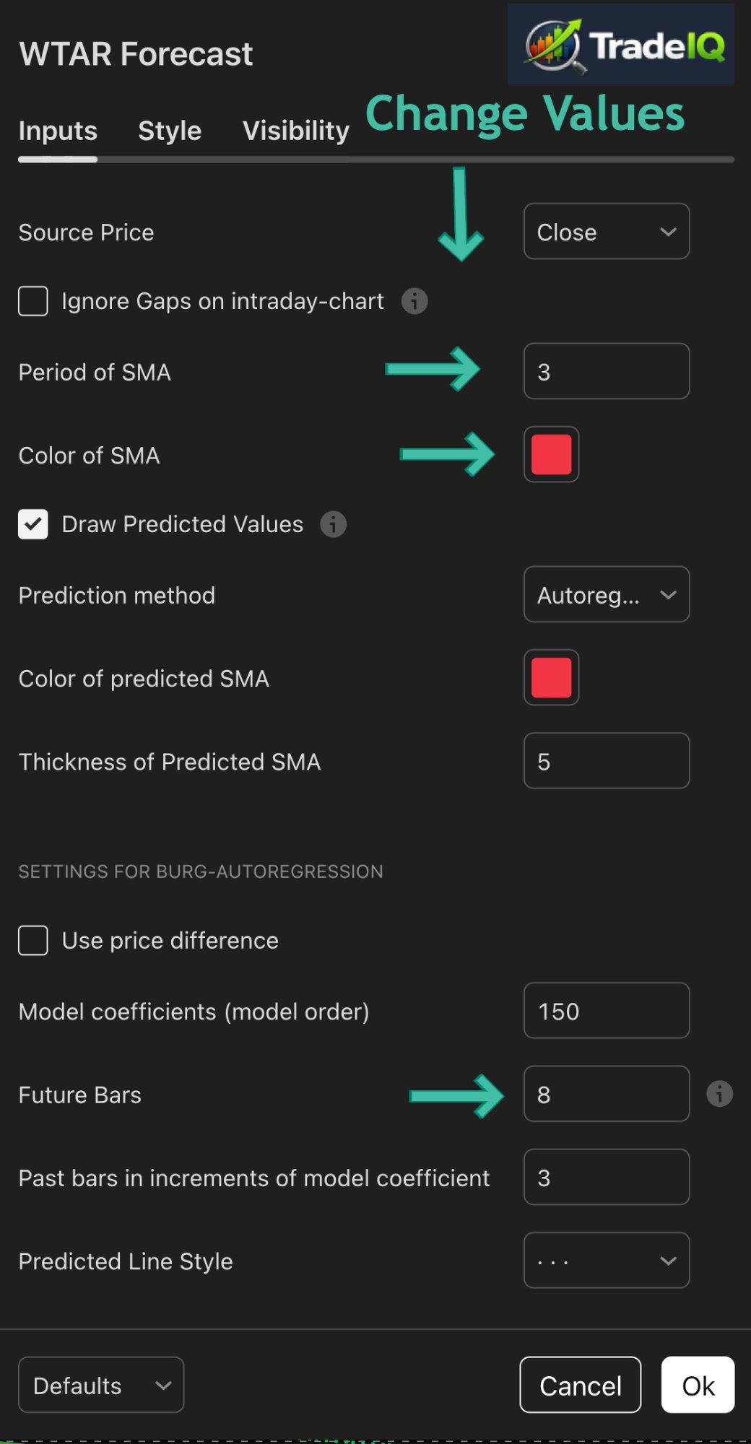Viewport: 751px width, 1444px height.
Task: Open the Predicted Line Style dropdown
Action: [x=606, y=1261]
